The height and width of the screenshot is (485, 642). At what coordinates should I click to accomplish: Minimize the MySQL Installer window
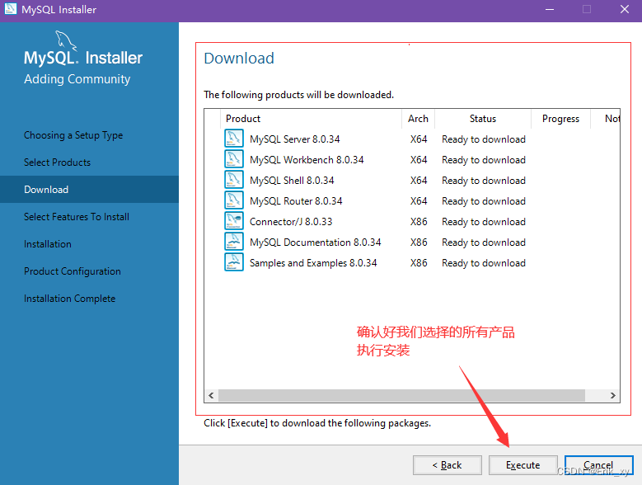[550, 9]
